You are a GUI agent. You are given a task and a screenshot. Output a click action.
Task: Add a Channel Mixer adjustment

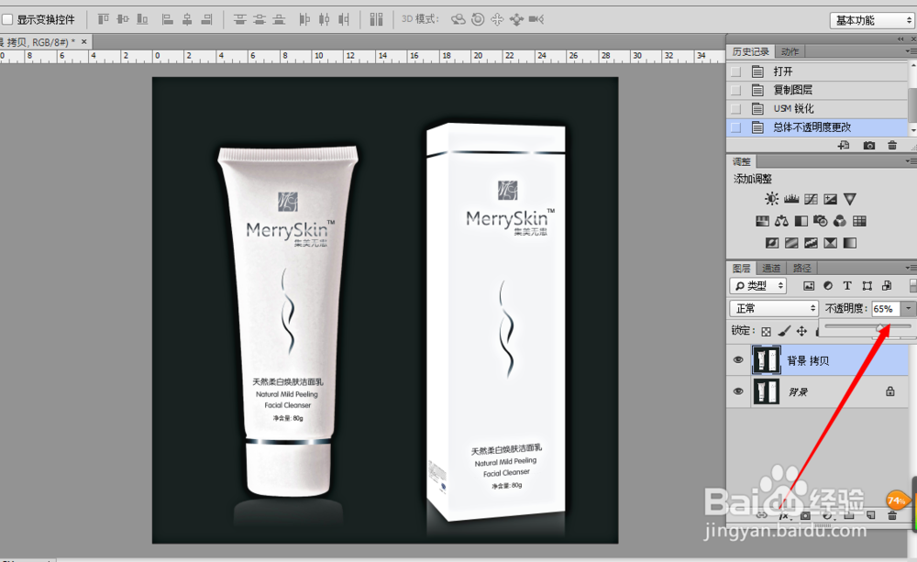pyautogui.click(x=840, y=221)
